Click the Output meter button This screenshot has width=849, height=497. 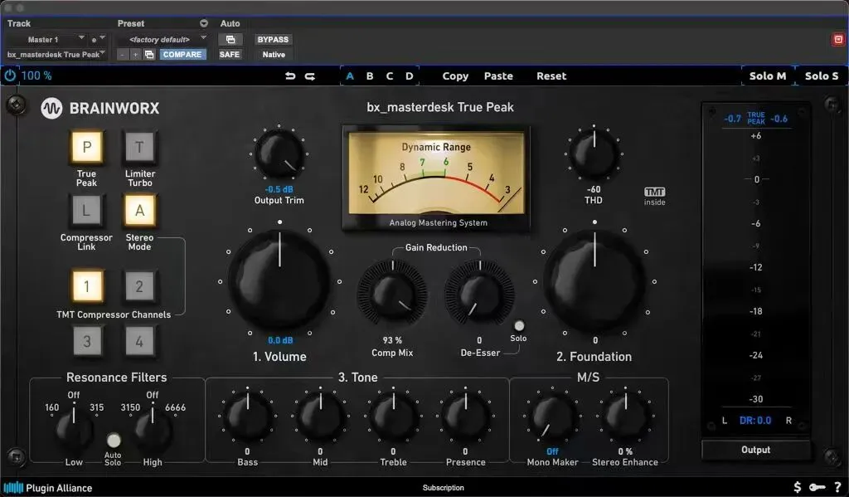point(756,450)
